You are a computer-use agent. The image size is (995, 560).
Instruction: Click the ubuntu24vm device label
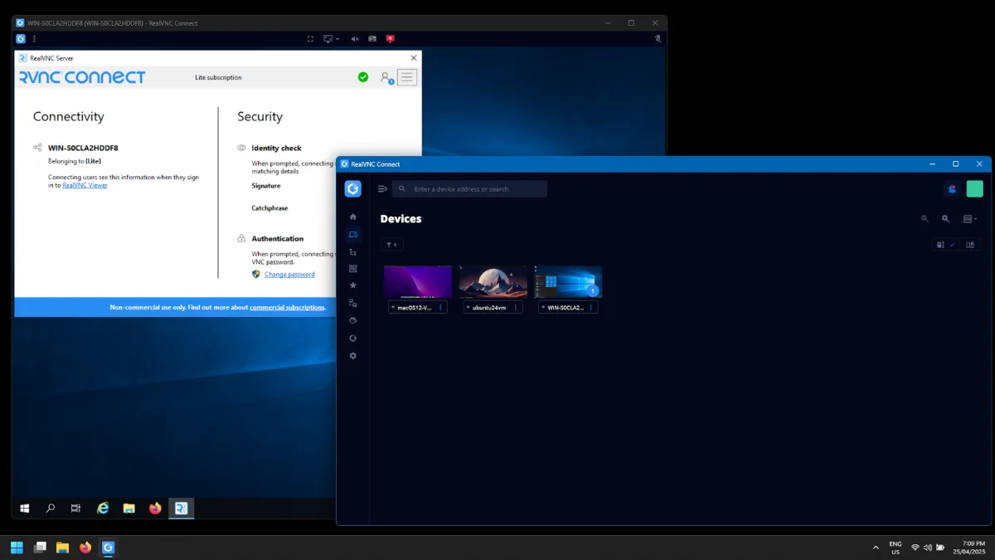click(x=489, y=308)
